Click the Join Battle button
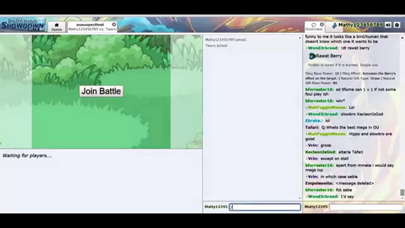This screenshot has height=228, width=405. pyautogui.click(x=101, y=91)
